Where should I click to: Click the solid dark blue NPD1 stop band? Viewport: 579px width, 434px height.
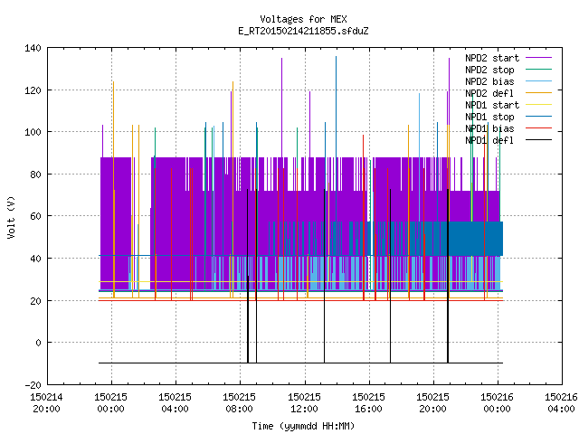477,239
